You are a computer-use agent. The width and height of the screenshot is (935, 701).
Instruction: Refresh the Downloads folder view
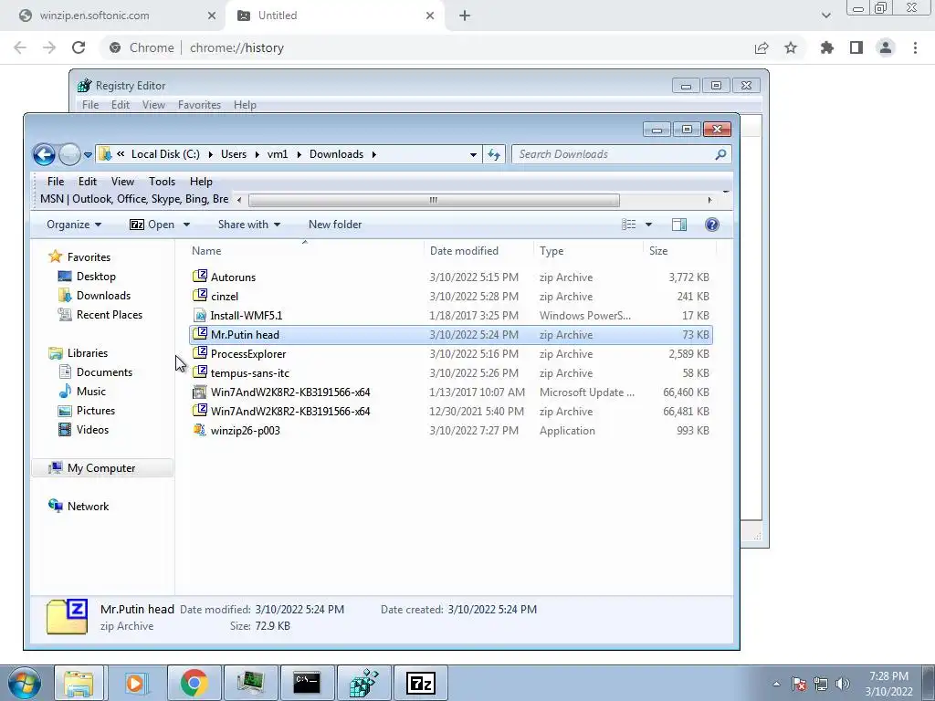tap(494, 154)
